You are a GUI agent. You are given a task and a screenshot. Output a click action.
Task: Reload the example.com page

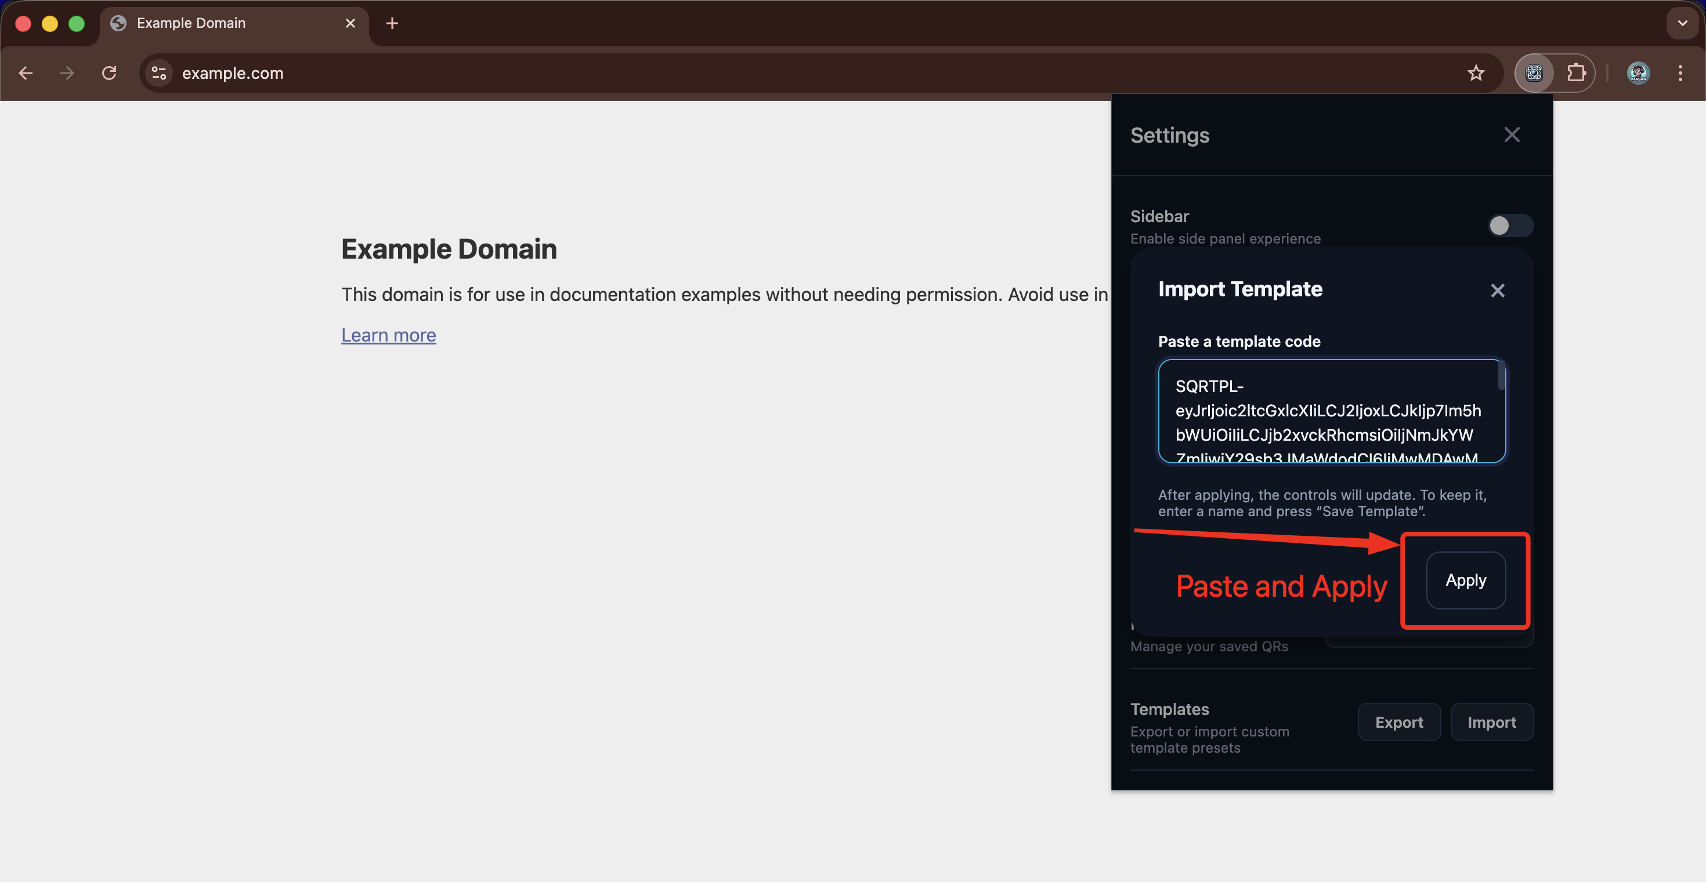(109, 73)
